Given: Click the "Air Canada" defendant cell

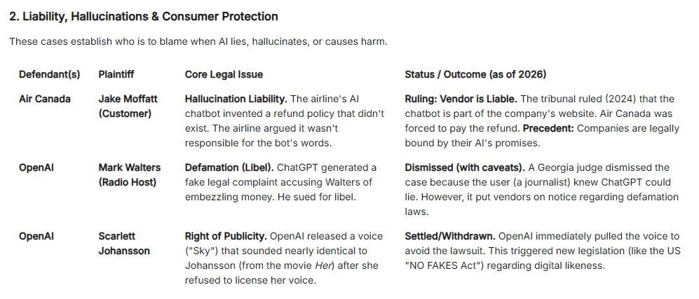Looking at the screenshot, I should coord(45,99).
